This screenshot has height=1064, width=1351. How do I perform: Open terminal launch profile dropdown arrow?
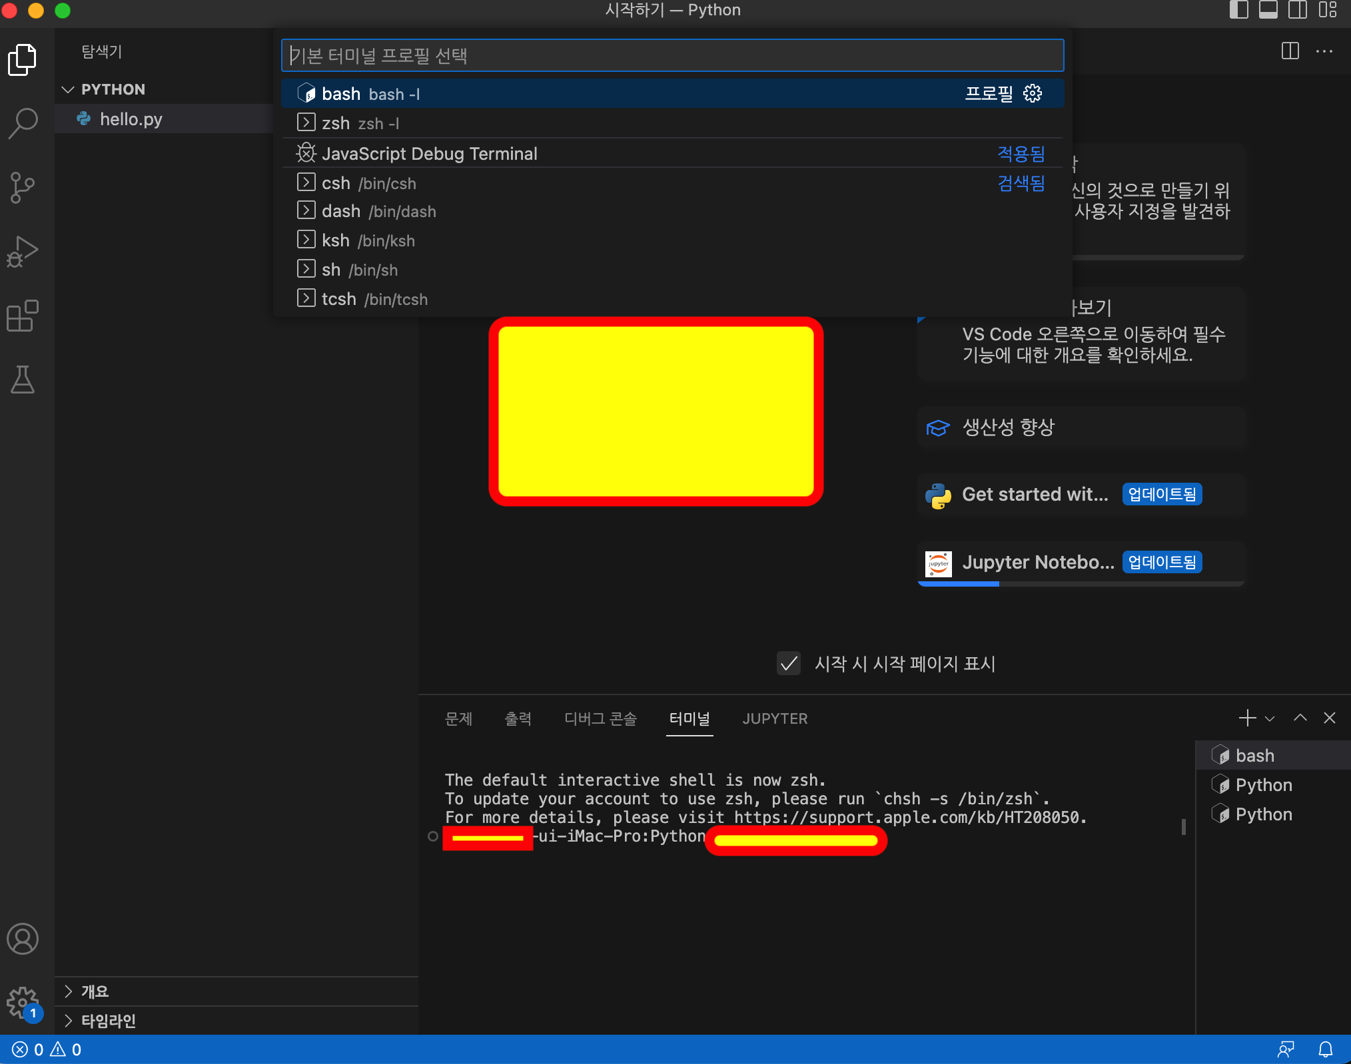coord(1270,718)
